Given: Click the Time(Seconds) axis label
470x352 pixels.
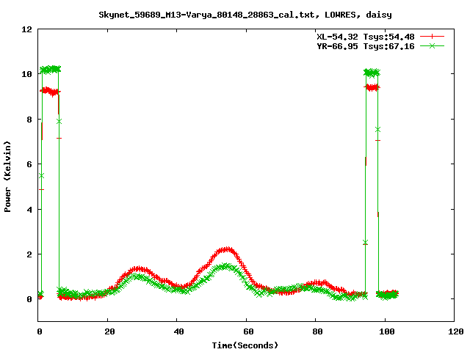Looking at the screenshot, I should click(x=245, y=345).
